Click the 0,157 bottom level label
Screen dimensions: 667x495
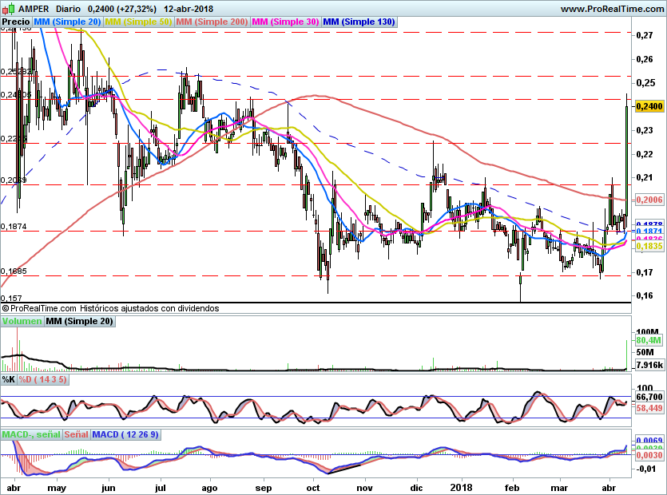(x=11, y=298)
